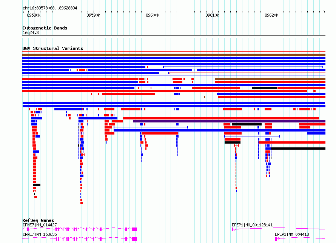Select the CPNE7|NM_153636 gene label
The height and width of the screenshot is (243, 336).
coord(40,234)
